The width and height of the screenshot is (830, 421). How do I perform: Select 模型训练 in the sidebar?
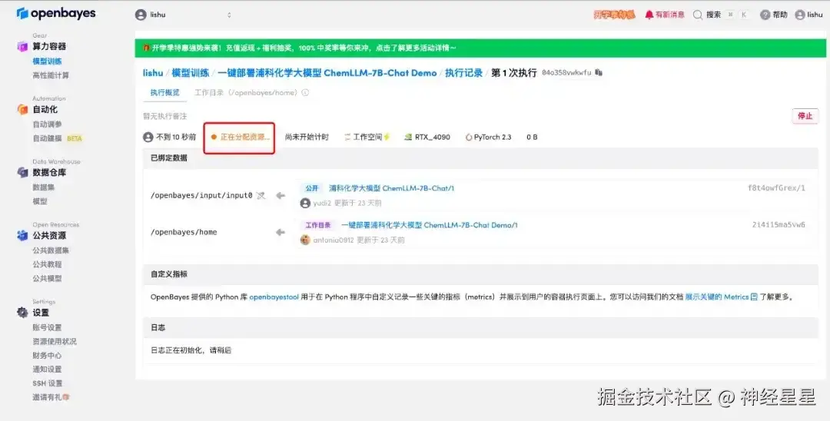pyautogui.click(x=47, y=61)
